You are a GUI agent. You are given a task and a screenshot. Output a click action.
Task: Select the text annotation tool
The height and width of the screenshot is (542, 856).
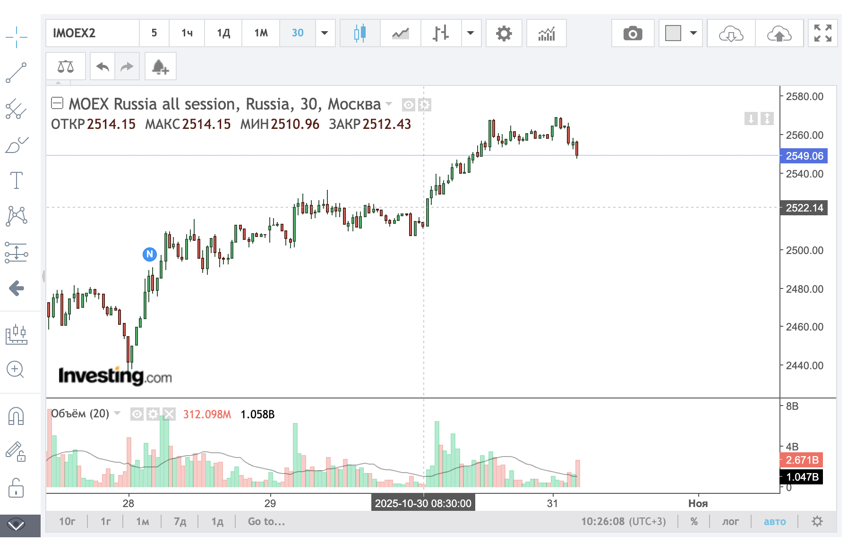(x=17, y=180)
